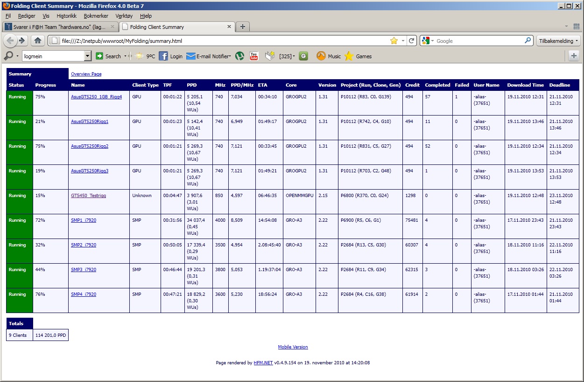Open the GTS450_Testrigg client link
This screenshot has width=584, height=382.
click(x=88, y=196)
